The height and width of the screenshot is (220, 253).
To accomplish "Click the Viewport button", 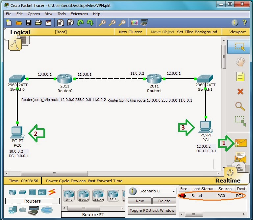I will point(238,32).
